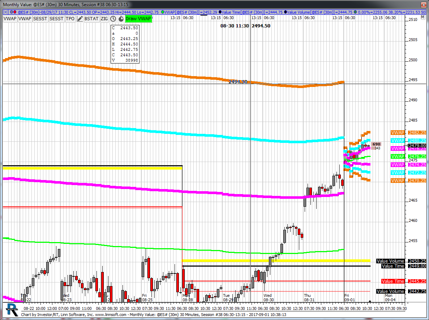This screenshot has height=320, width=429.
Task: Click the V 38998 row in the data box
Action: (125, 60)
